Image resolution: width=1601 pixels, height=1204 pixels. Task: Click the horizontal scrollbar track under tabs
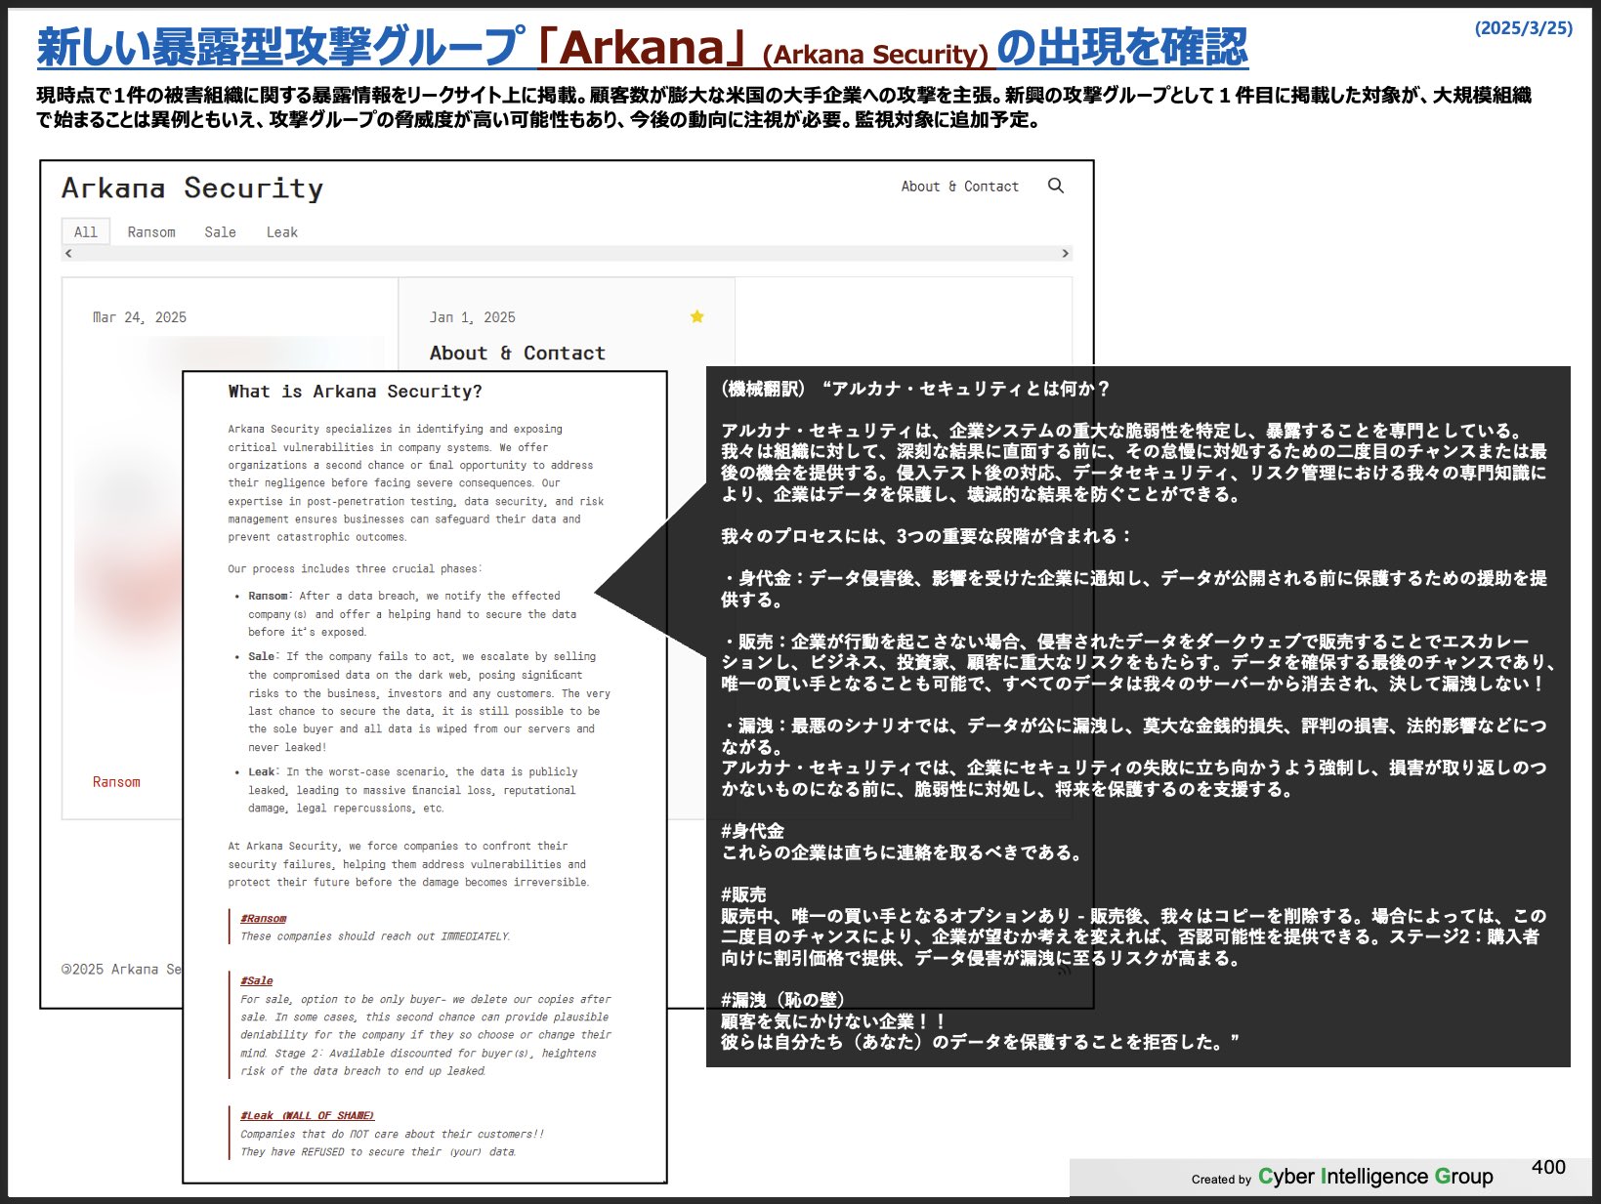(567, 253)
